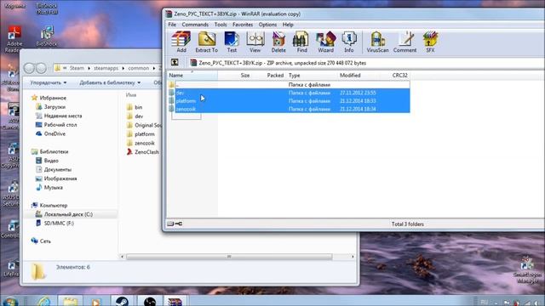The width and height of the screenshot is (545, 306).
Task: Click the Add toolbar icon in WinRAR
Action: 181,42
